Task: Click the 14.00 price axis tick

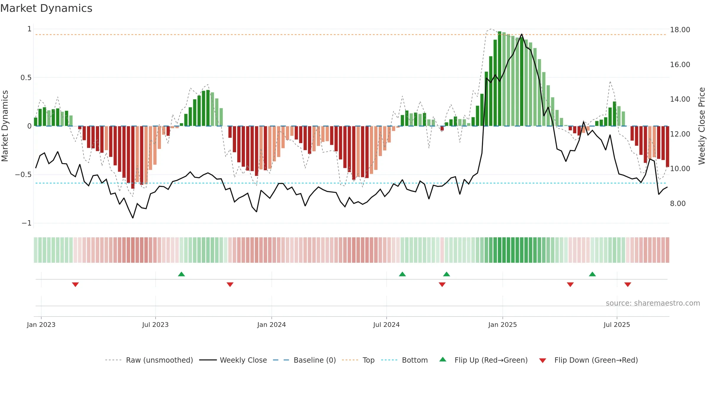Action: [680, 99]
